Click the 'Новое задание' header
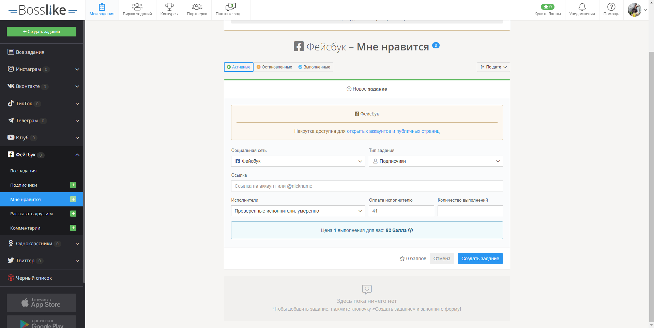The image size is (654, 328). tap(367, 89)
